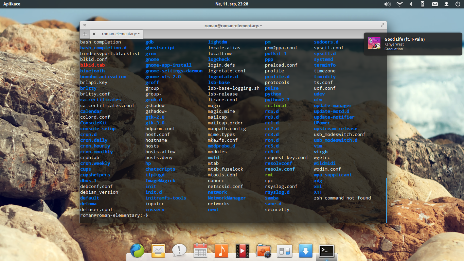
Task: Launch Geary mail from the dock
Action: click(158, 251)
